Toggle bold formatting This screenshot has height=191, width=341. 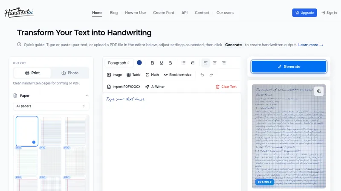[152, 63]
